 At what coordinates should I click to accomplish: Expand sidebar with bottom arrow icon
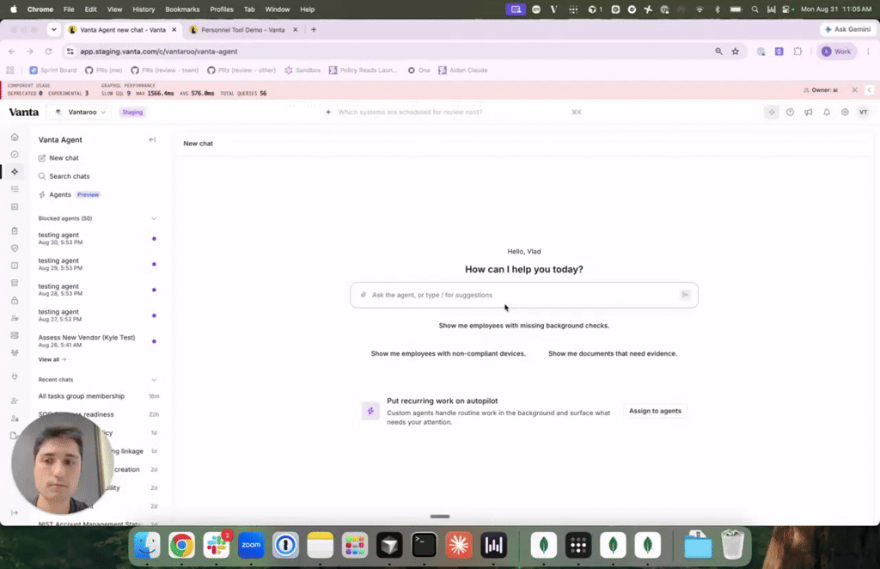click(x=15, y=512)
